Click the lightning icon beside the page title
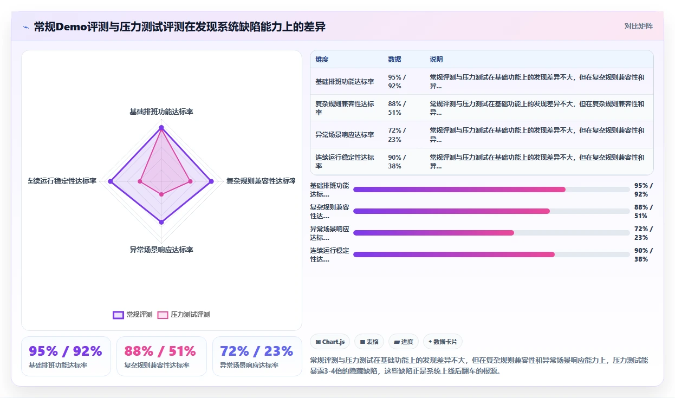 pyautogui.click(x=26, y=27)
